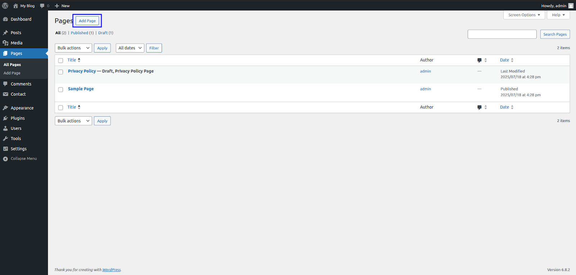Click comment bubble column header icon
This screenshot has width=576, height=275.
480,60
